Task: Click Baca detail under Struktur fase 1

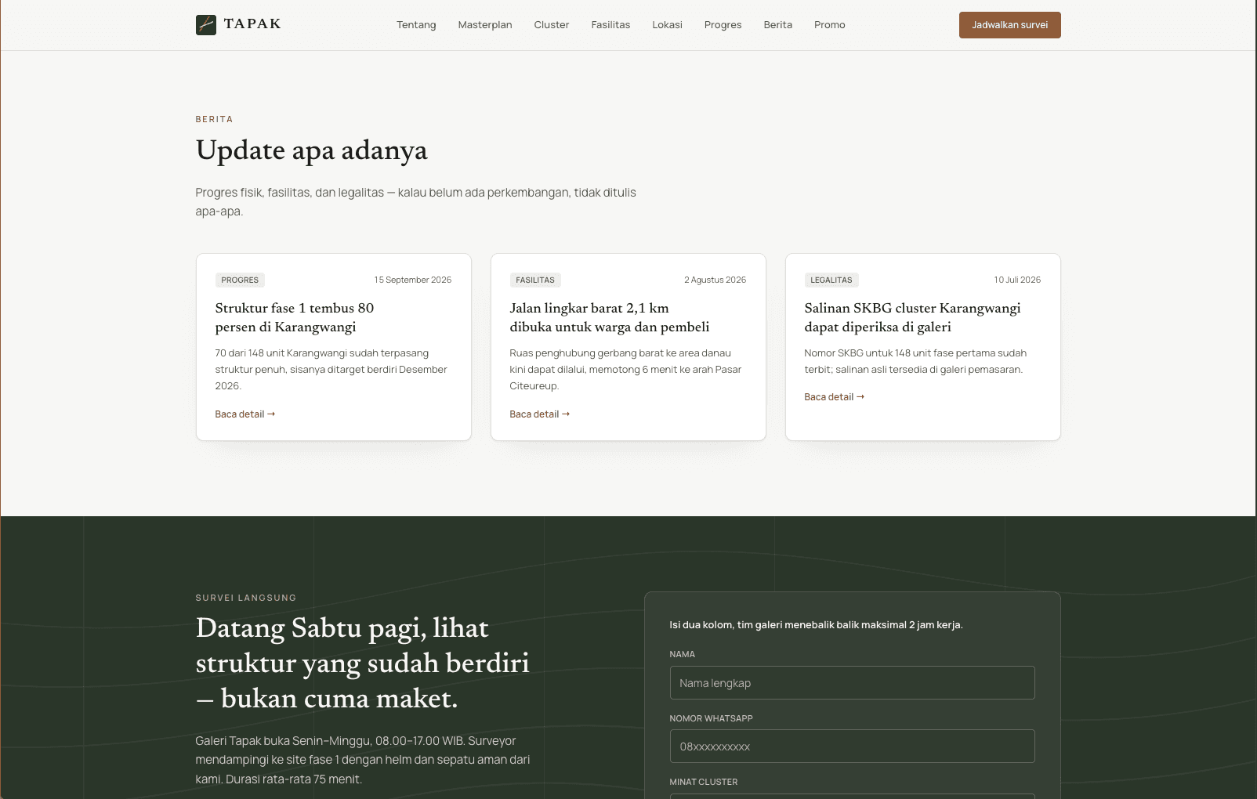Action: (245, 414)
